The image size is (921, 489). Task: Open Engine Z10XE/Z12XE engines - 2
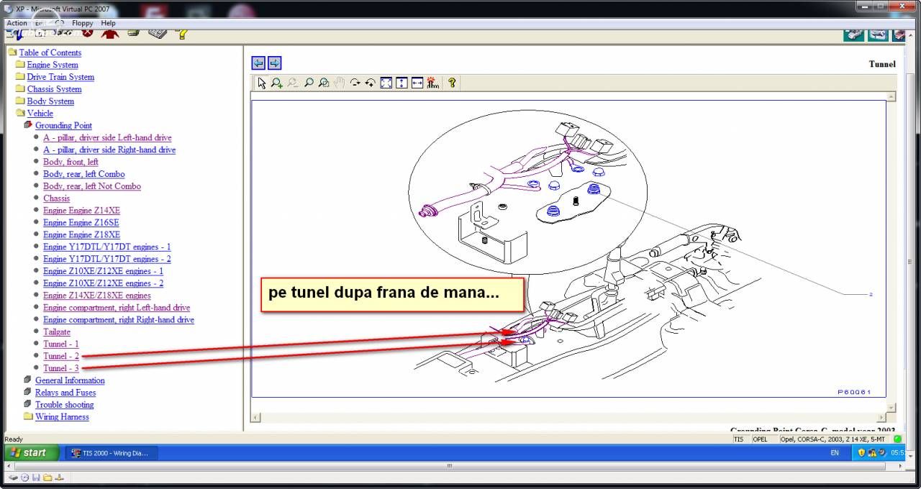coord(103,283)
